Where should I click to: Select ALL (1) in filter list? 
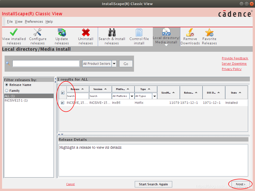coord(29,96)
